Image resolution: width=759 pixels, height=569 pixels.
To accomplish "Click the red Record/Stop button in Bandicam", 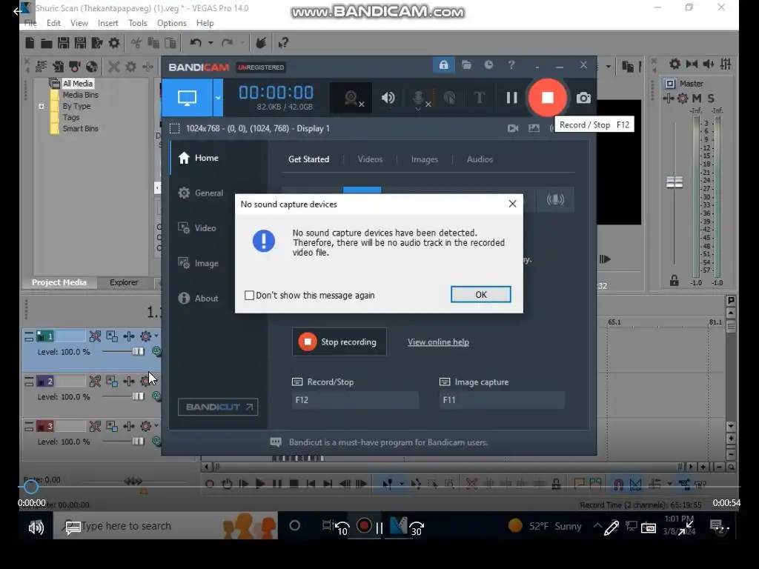I will (x=548, y=98).
